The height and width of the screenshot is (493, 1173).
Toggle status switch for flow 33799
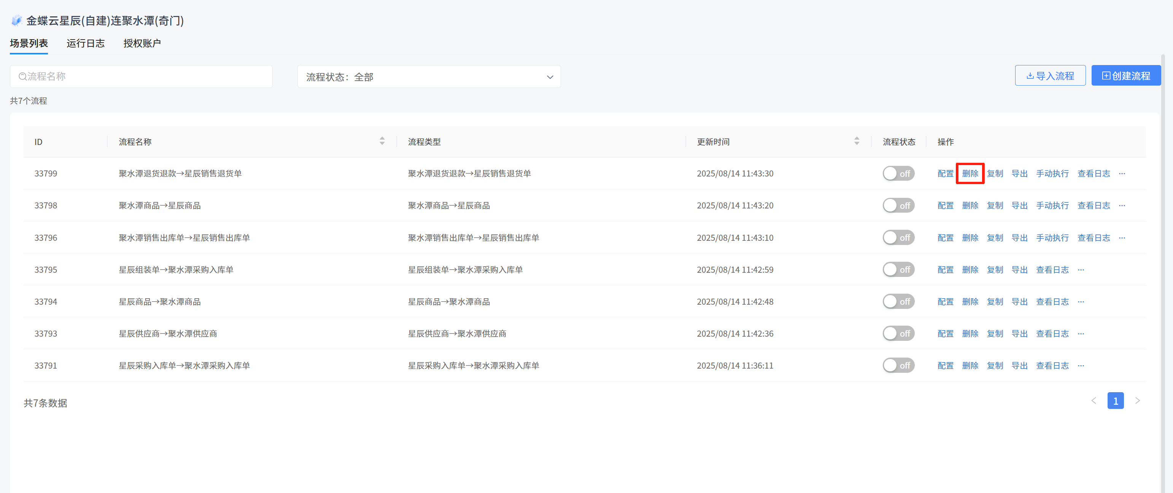[x=898, y=173]
